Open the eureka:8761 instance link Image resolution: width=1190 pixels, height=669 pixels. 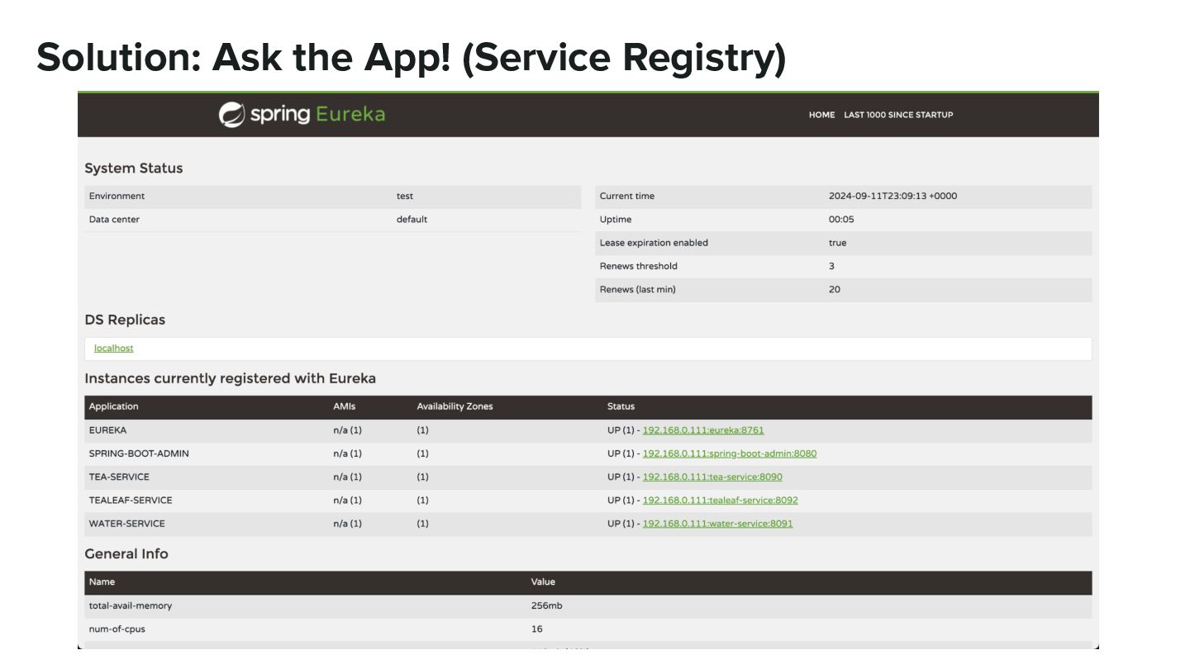coord(703,430)
